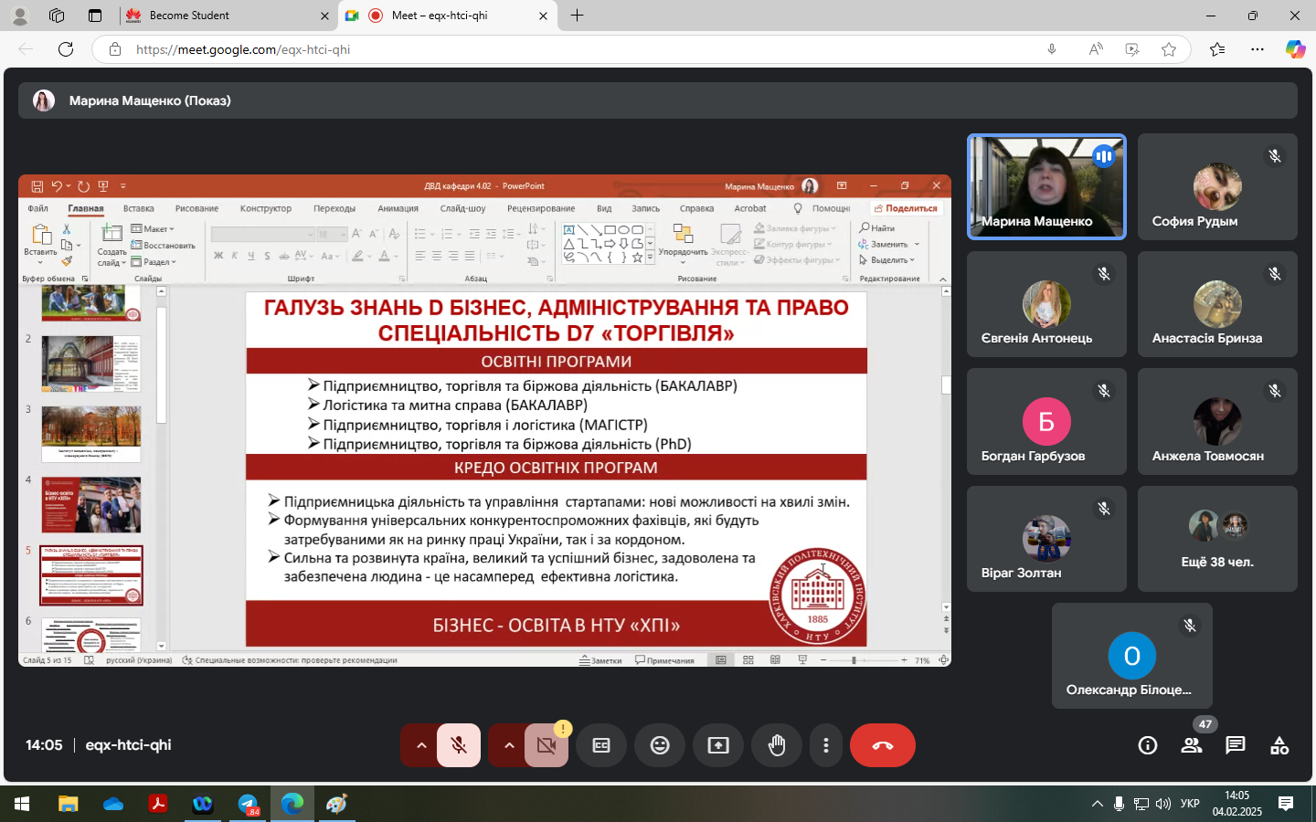Show the people list with 47 participants
Screen dimensions: 1316x822
point(1192,745)
